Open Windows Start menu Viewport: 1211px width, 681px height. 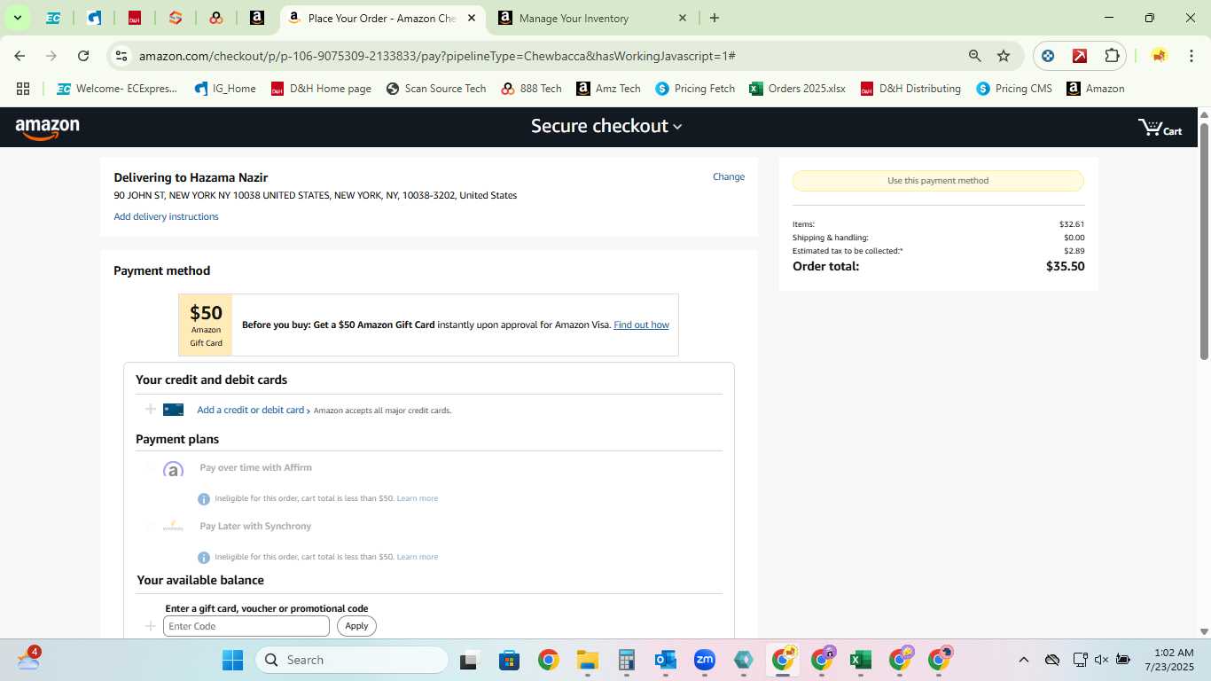pos(232,660)
